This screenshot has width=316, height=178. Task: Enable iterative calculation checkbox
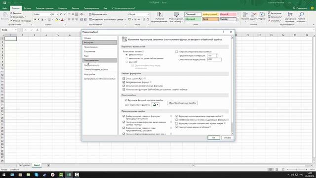tap(177, 52)
